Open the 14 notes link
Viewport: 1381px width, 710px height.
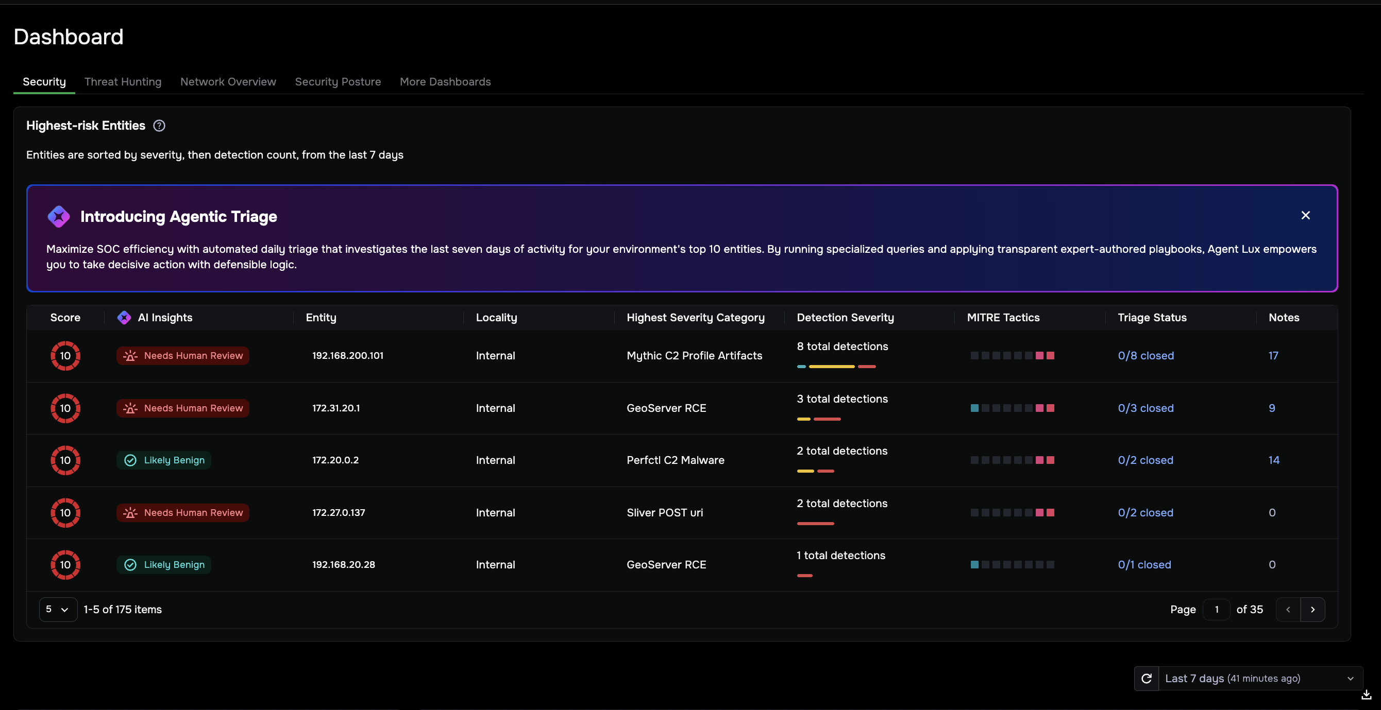click(x=1274, y=460)
